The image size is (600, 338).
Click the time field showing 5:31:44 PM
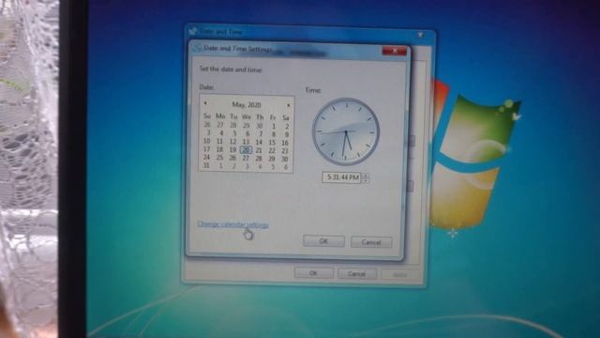(x=341, y=177)
